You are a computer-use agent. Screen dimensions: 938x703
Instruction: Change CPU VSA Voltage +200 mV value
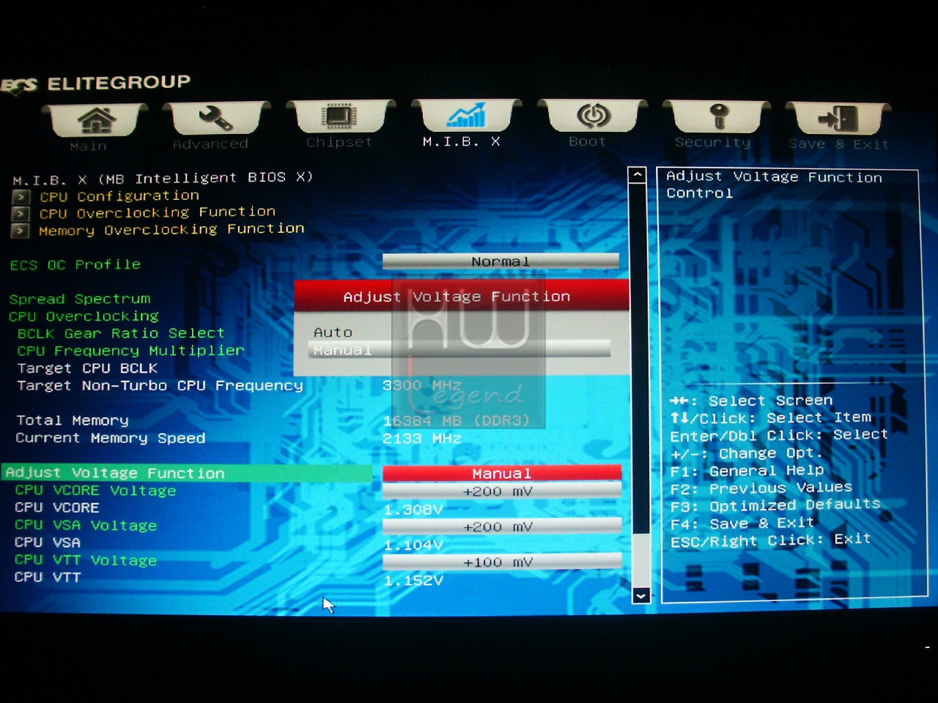click(502, 526)
